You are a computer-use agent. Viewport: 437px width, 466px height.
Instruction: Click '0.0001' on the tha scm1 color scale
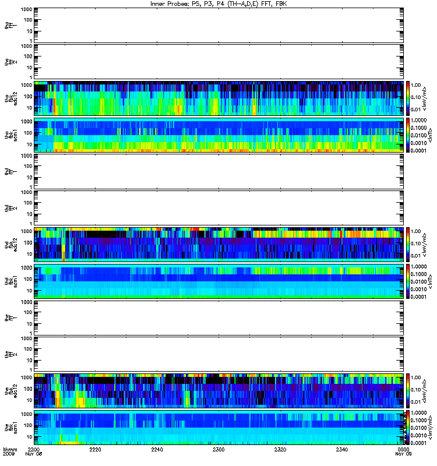coord(418,150)
